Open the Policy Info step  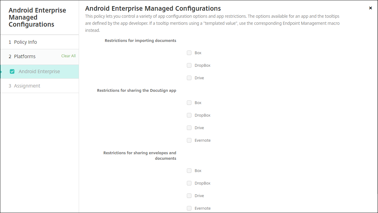pyautogui.click(x=25, y=42)
